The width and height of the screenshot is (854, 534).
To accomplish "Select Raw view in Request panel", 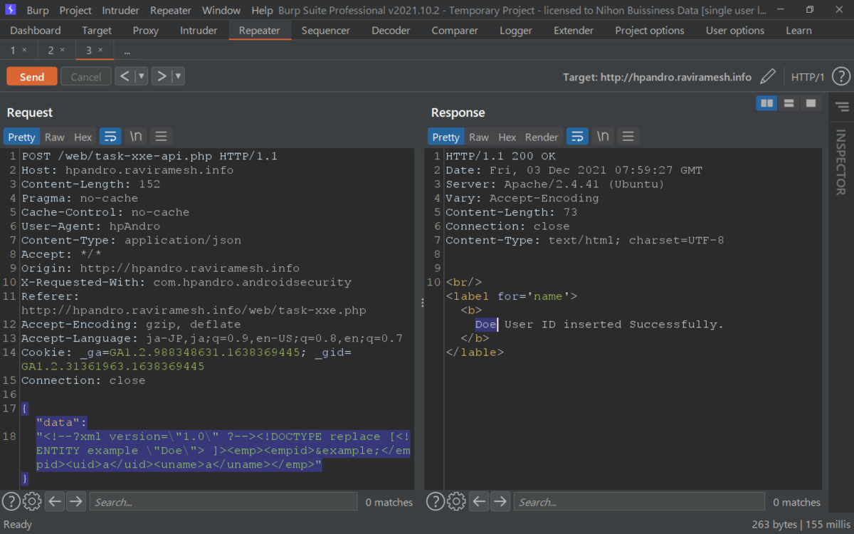I will [55, 137].
